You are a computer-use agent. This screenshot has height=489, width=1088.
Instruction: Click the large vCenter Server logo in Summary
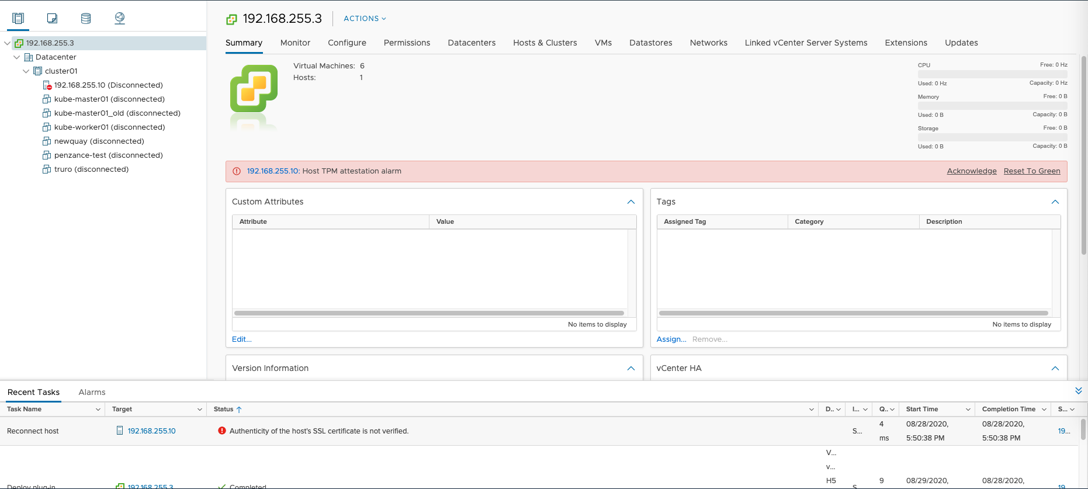(254, 88)
